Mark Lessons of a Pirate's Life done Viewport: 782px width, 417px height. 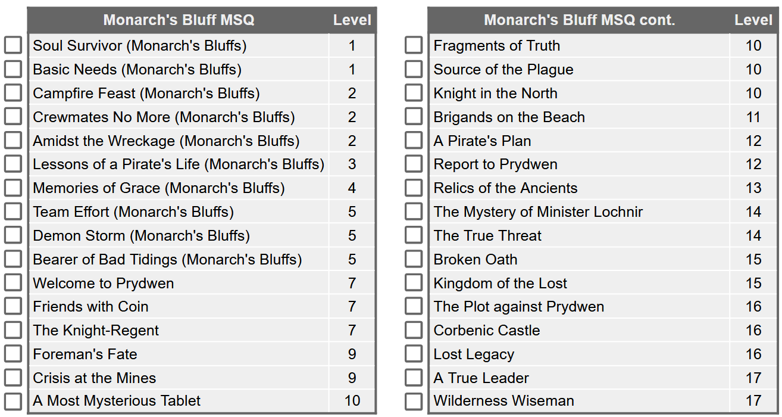[x=12, y=164]
